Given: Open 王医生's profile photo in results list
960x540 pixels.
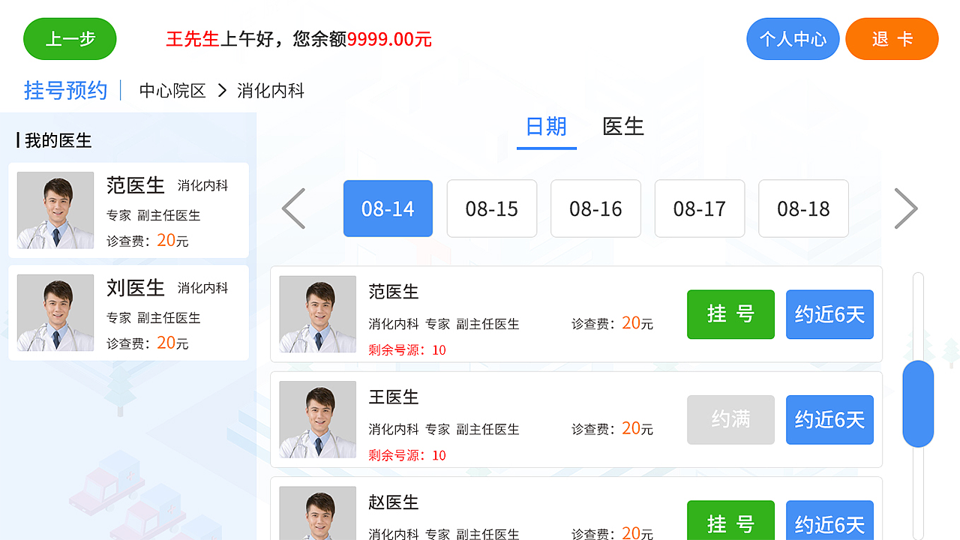Looking at the screenshot, I should (316, 419).
